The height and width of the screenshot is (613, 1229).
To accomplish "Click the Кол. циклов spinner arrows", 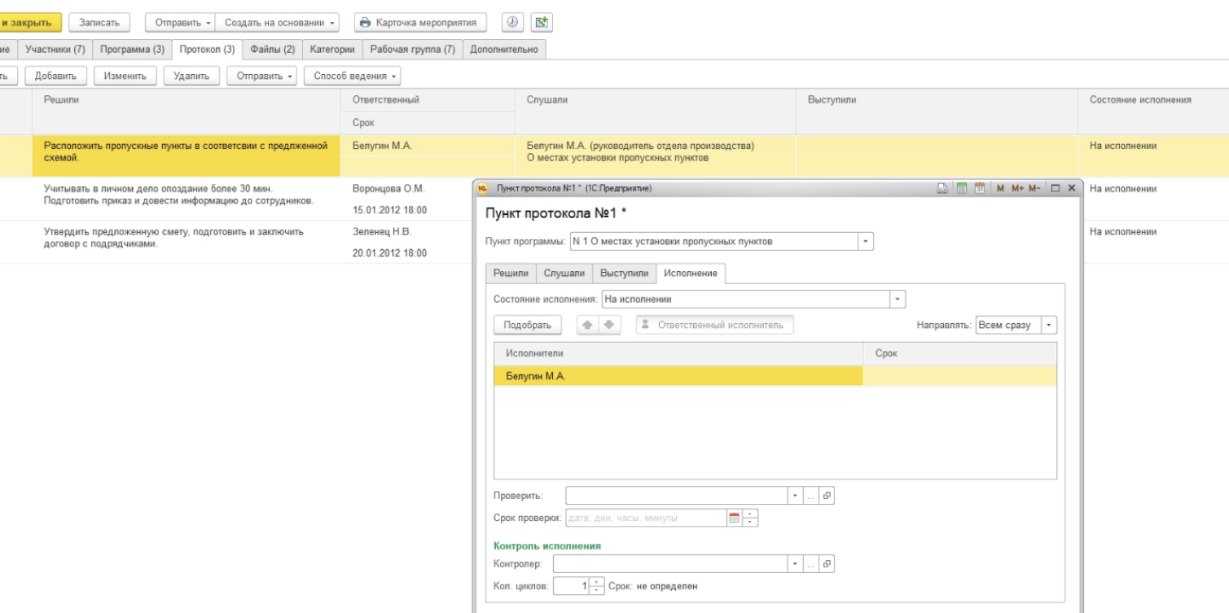I will click(x=597, y=586).
